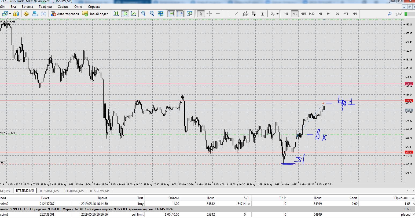Viewport: 415px width, 218px height.
Task: Select the text label tool
Action: 262,14
